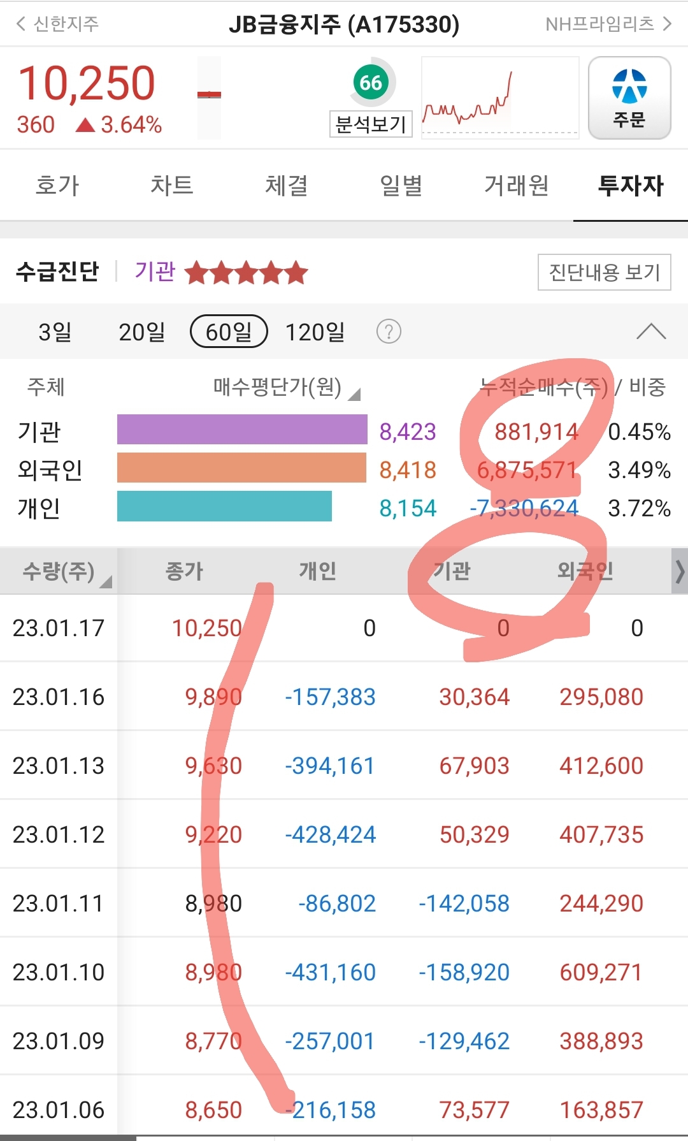Viewport: 688px width, 1141px height.
Task: Tap 개인 value -394,161
Action: [x=330, y=766]
